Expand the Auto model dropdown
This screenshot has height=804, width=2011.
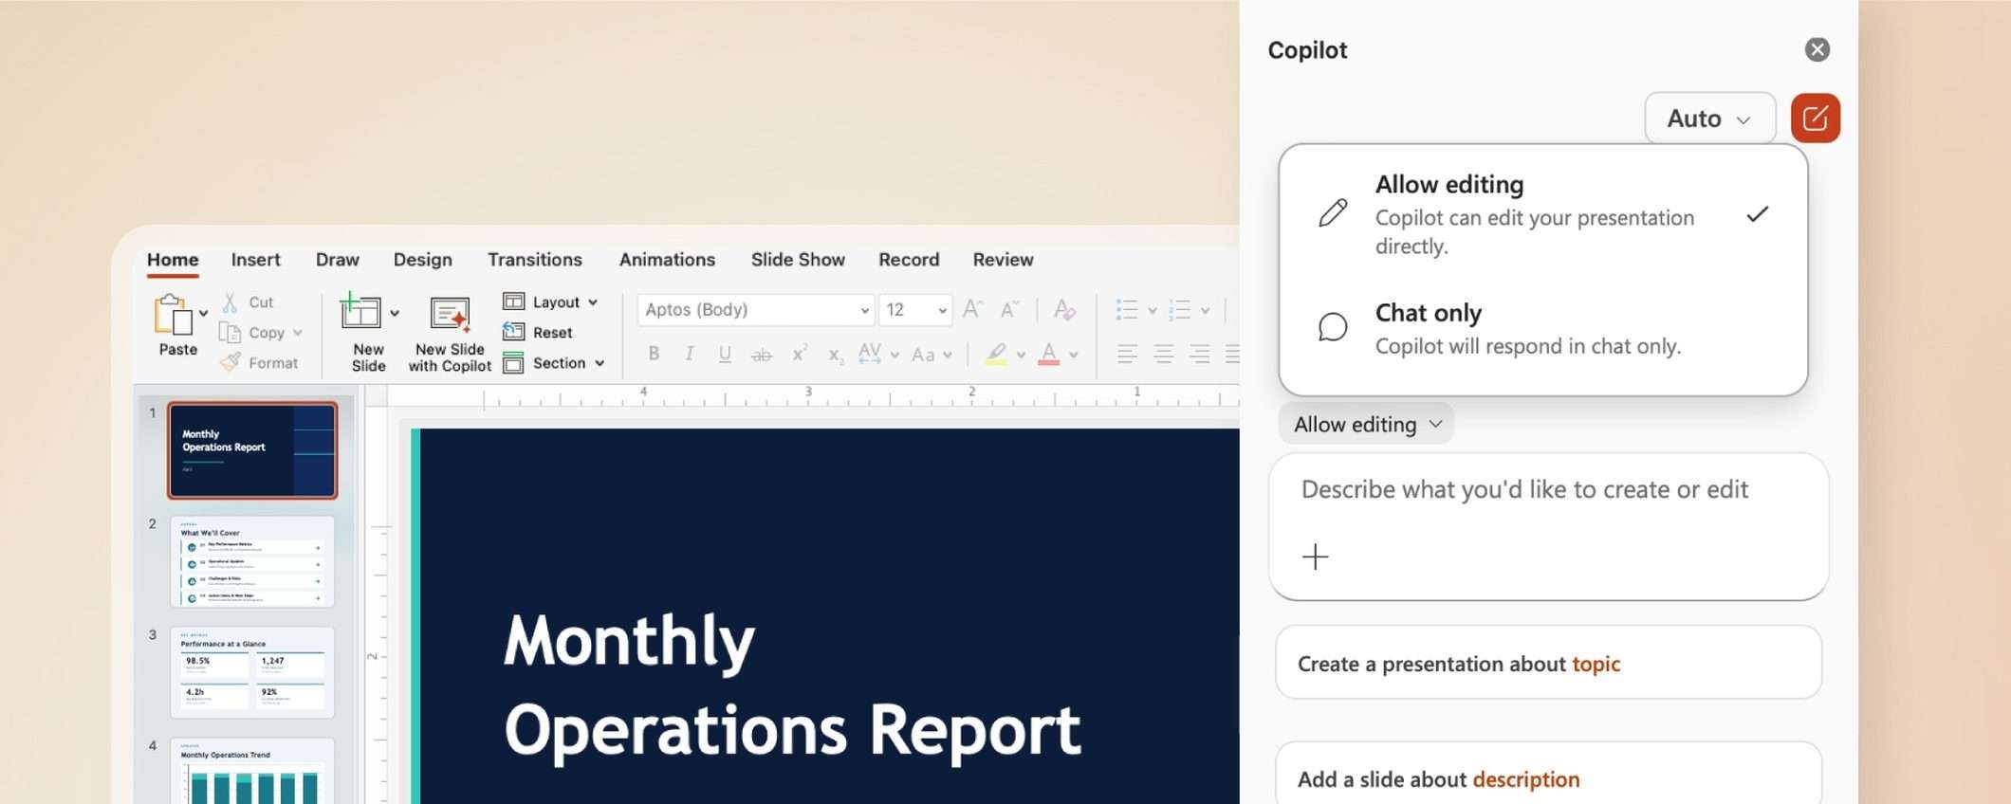(x=1709, y=119)
